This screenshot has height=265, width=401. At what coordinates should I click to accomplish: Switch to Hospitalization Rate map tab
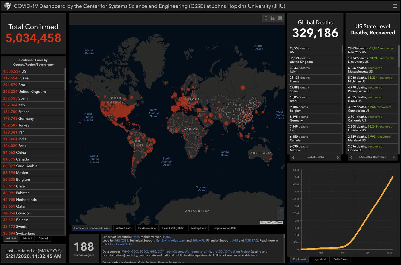pyautogui.click(x=224, y=228)
